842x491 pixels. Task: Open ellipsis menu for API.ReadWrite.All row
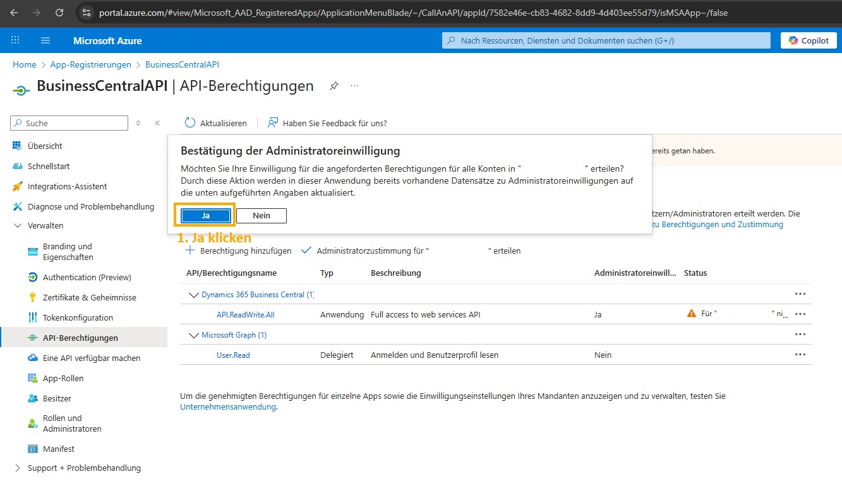(800, 314)
